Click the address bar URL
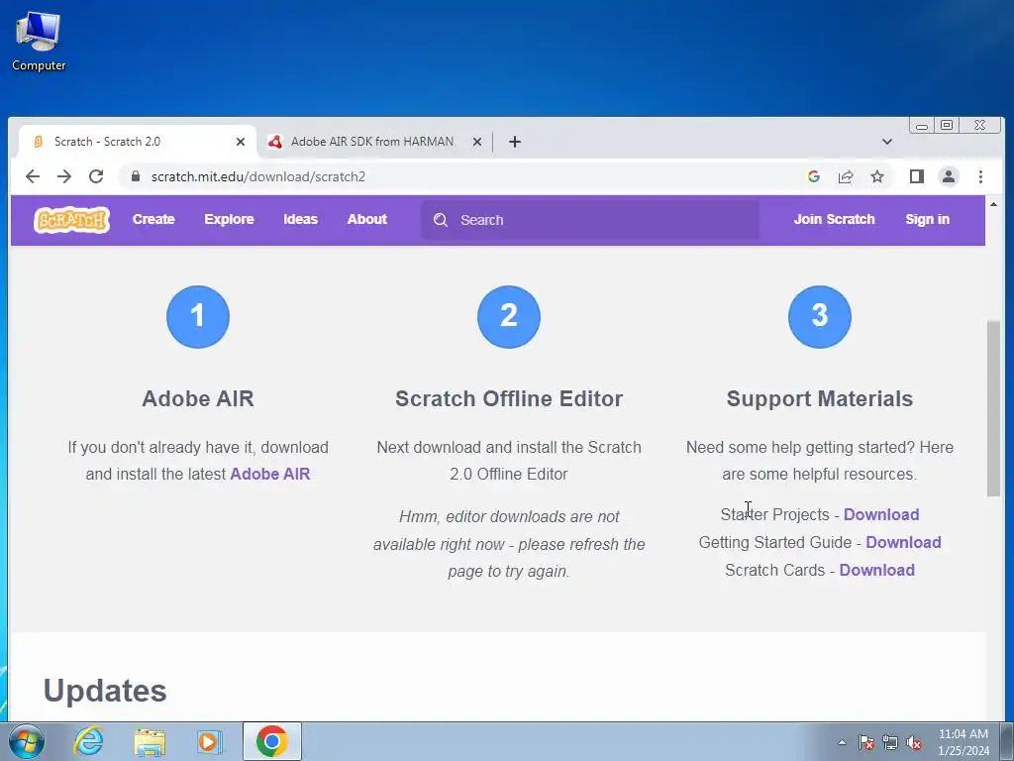 coord(258,176)
